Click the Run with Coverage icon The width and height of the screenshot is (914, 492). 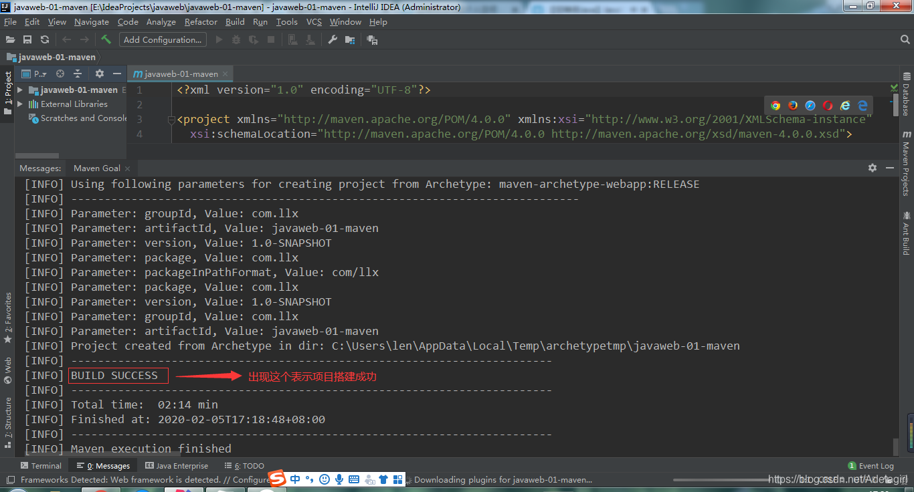pos(253,39)
